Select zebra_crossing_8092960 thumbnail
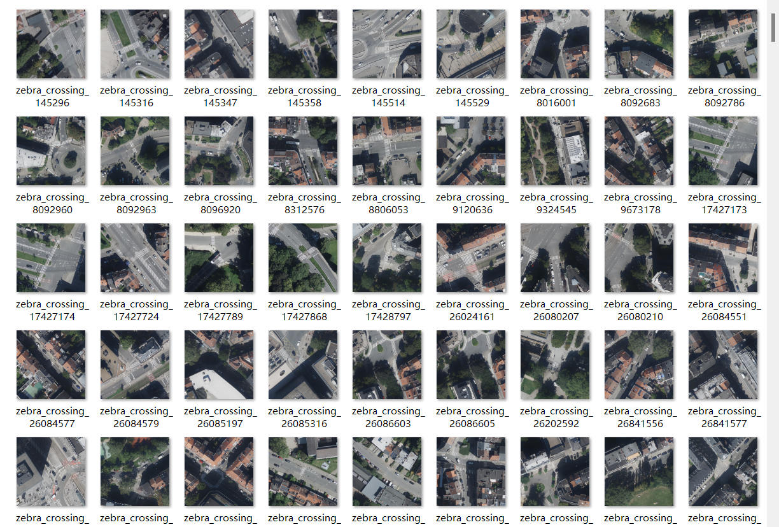779x527 pixels. point(51,151)
